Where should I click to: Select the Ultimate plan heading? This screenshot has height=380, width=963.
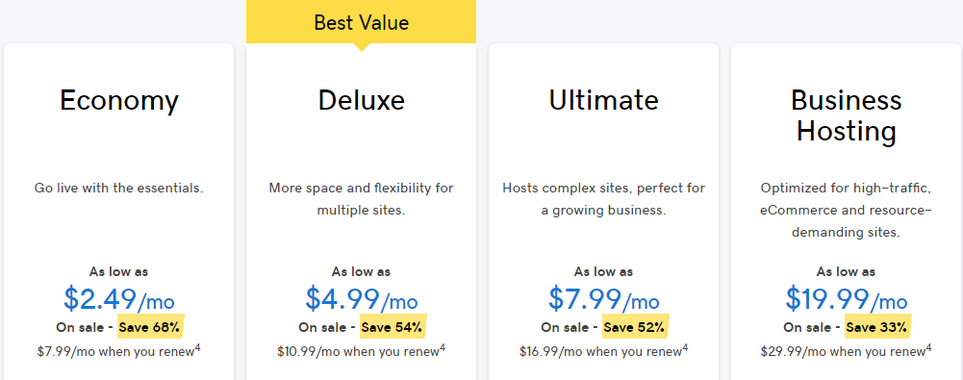pyautogui.click(x=604, y=100)
